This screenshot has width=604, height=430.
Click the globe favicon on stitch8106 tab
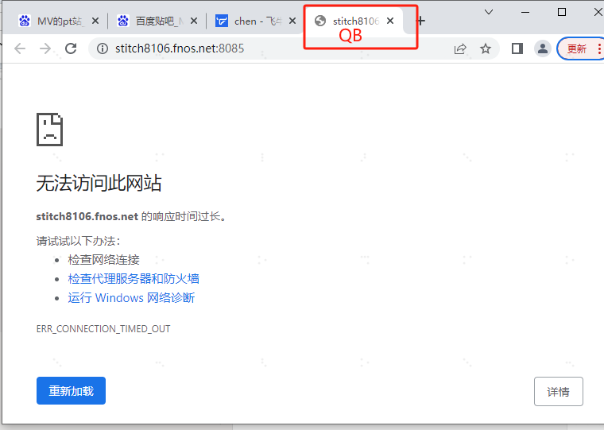(x=319, y=21)
